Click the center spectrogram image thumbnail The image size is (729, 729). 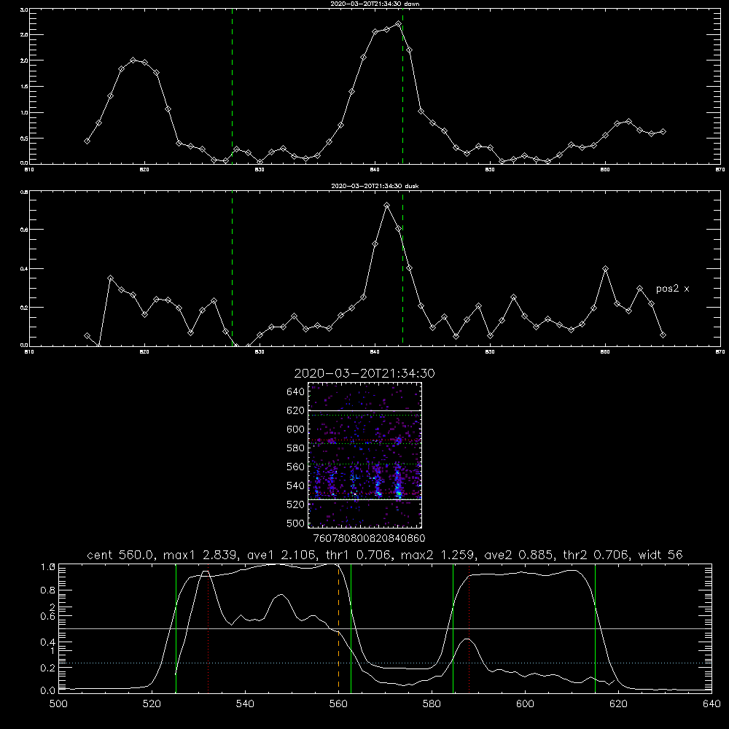(365, 455)
